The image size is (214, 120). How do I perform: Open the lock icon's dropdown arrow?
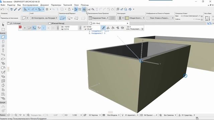click(x=73, y=9)
